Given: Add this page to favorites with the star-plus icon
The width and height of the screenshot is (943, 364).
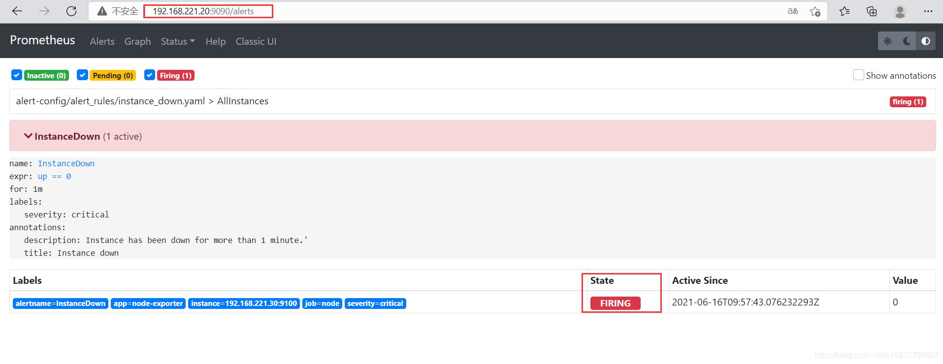Looking at the screenshot, I should 815,11.
